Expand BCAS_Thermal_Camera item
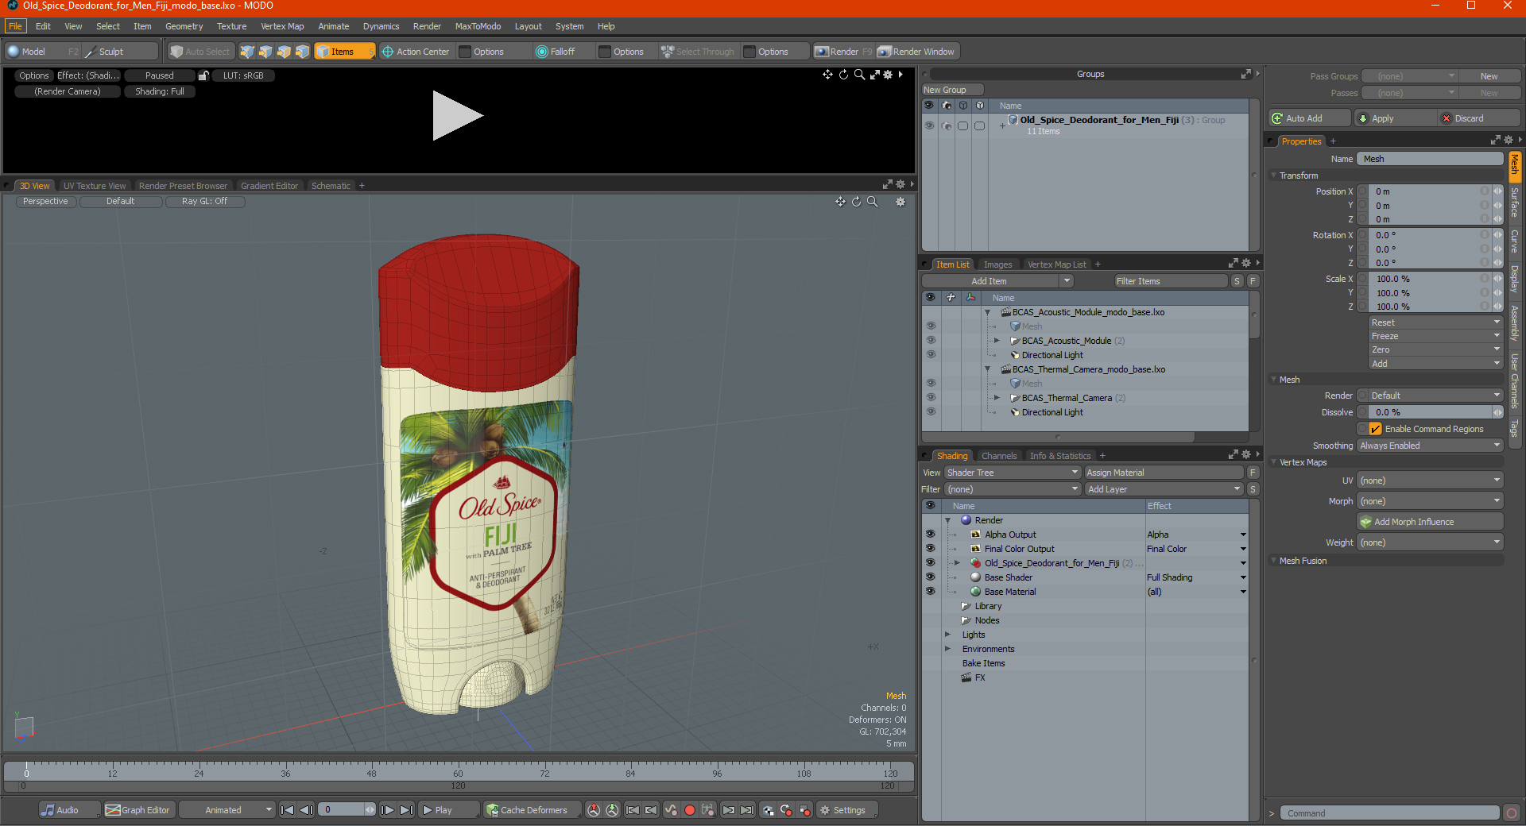 pyautogui.click(x=997, y=398)
